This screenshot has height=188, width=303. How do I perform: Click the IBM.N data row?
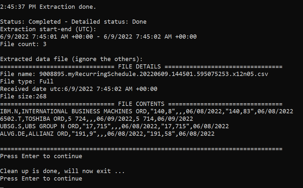coord(147,111)
